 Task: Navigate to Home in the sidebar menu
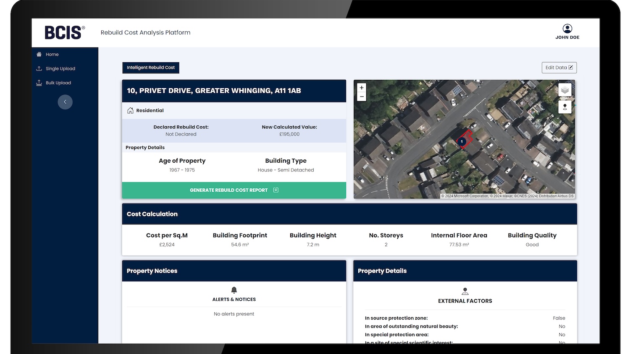[x=52, y=54]
